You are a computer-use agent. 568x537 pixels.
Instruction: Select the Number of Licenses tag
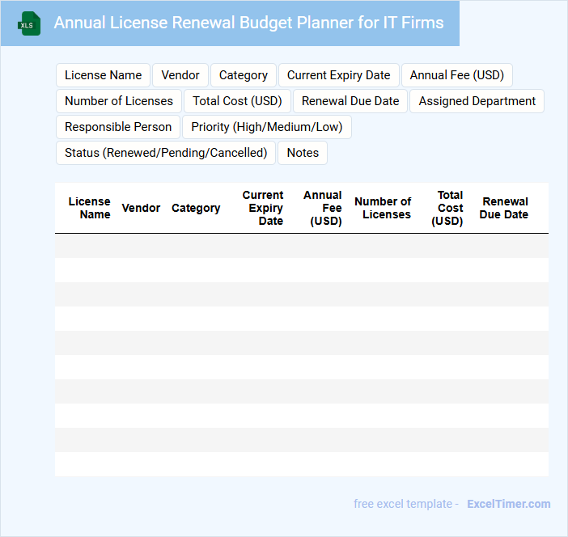(x=119, y=101)
